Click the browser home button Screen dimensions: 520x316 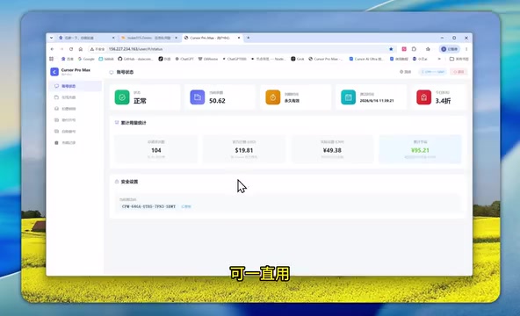coord(81,49)
